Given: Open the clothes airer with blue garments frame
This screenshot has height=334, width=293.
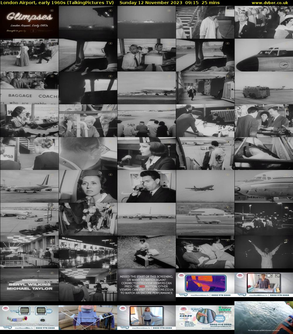Looking at the screenshot, I should [x=88, y=317].
